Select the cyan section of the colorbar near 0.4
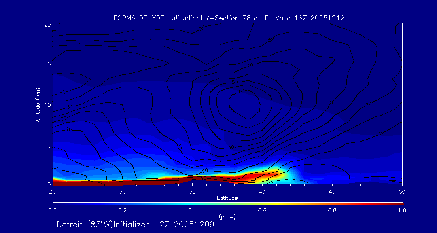This screenshot has height=233, width=437. pyautogui.click(x=193, y=203)
